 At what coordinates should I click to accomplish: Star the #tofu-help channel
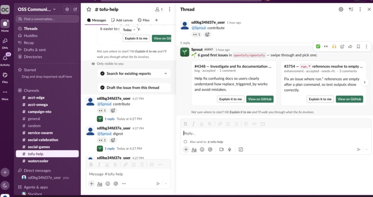click(89, 10)
